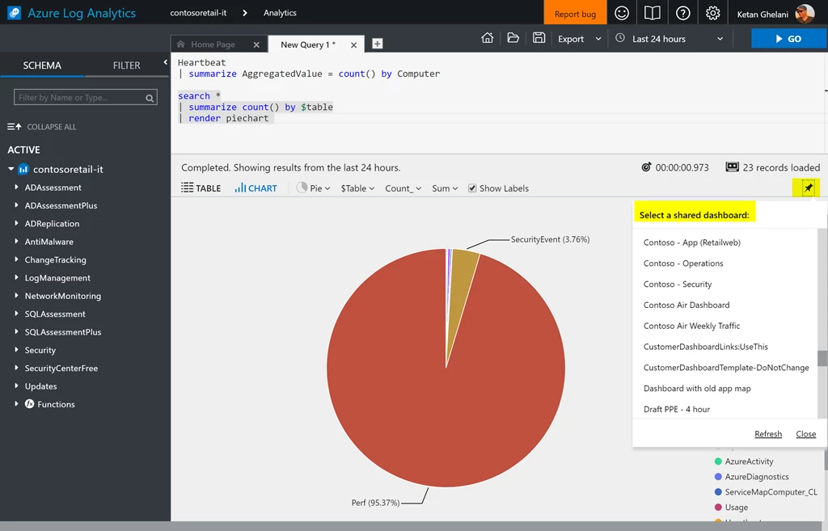Select Contoso Air Dashboard
This screenshot has height=531, width=828.
[686, 305]
